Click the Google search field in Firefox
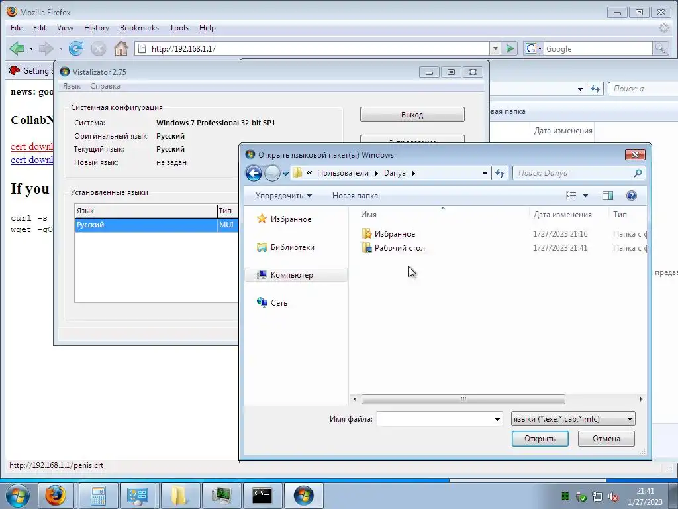 598,48
